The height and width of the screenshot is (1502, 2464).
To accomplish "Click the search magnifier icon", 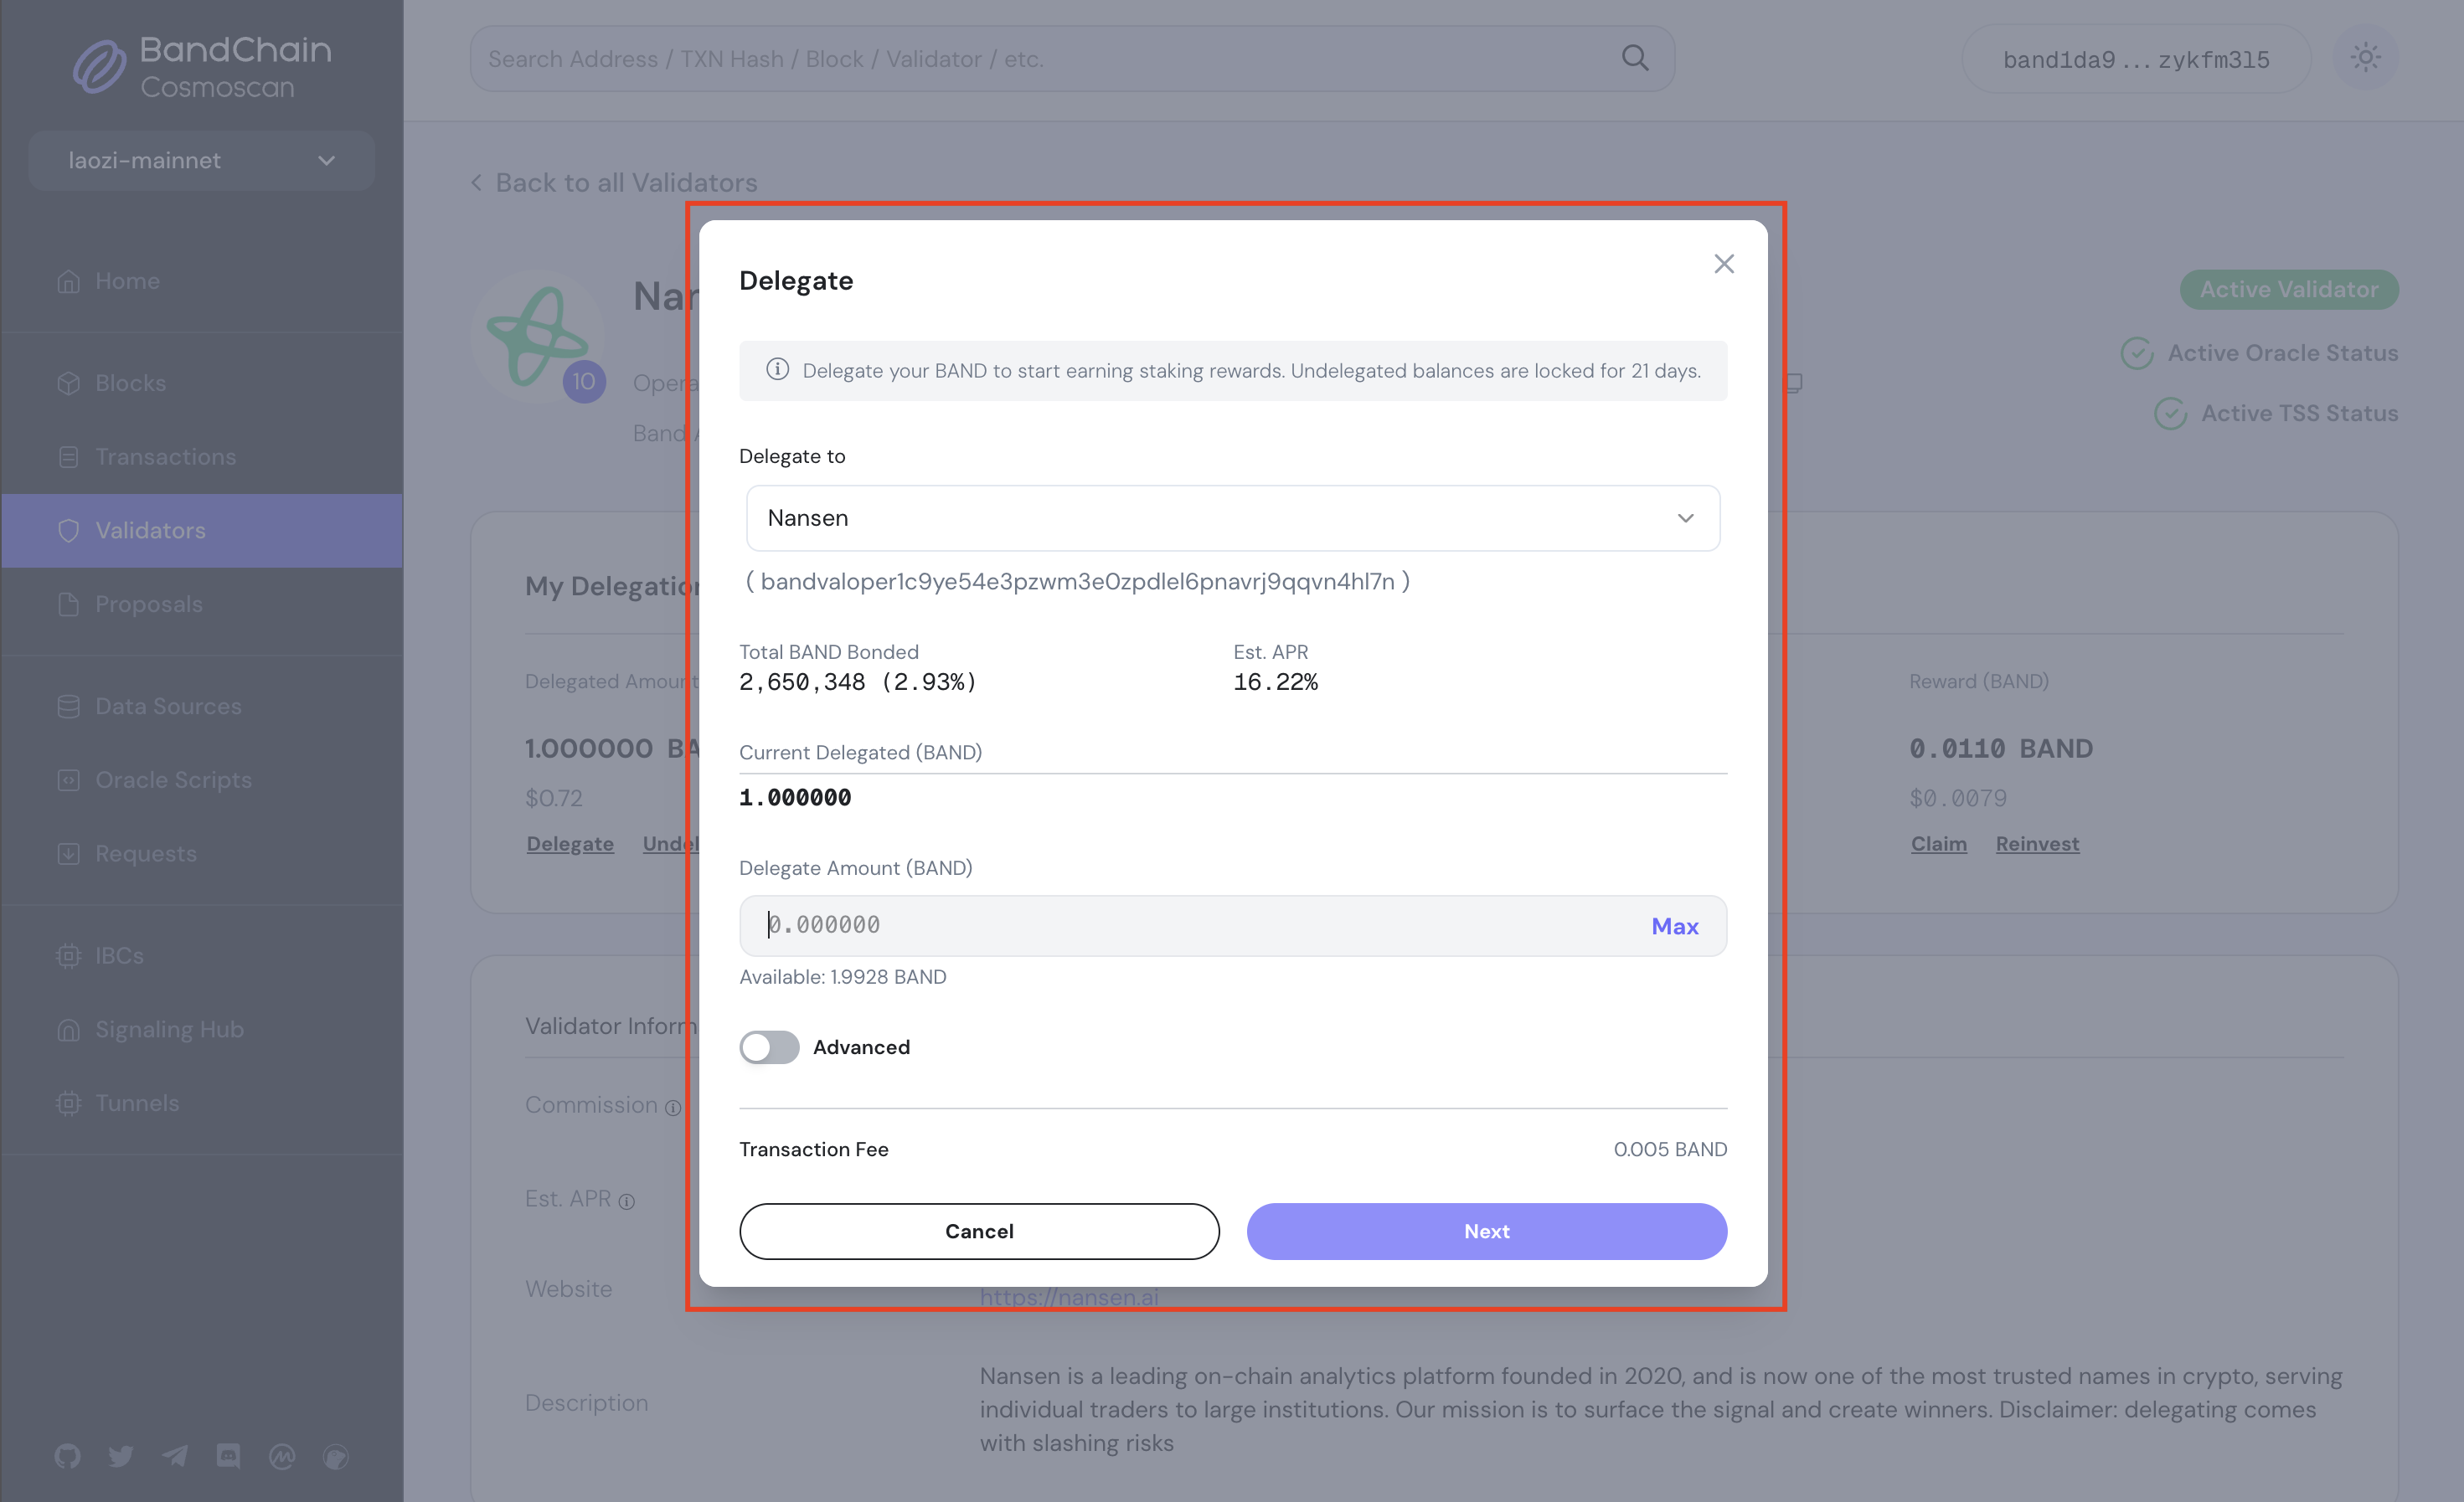I will 1635,58.
